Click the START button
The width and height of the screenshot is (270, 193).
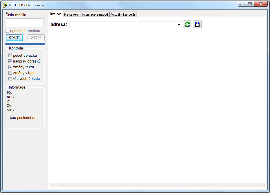click(x=14, y=38)
